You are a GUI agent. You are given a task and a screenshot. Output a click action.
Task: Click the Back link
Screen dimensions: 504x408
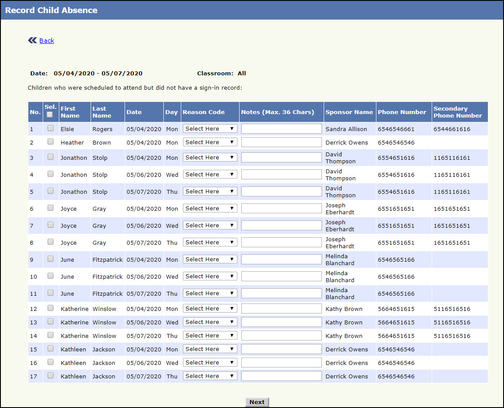(x=47, y=40)
